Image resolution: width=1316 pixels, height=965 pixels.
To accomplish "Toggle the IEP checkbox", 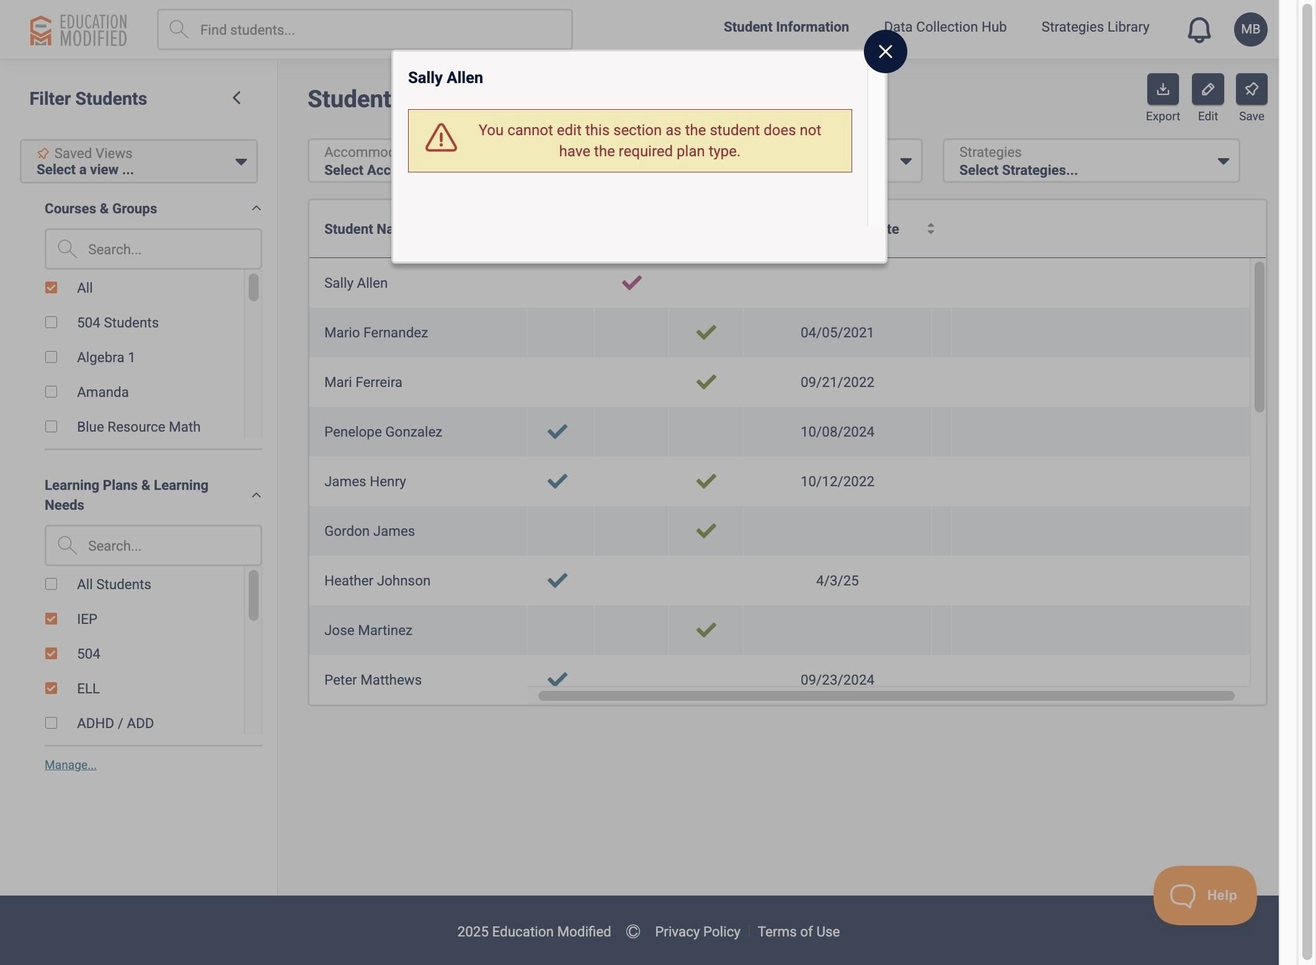I will pos(51,619).
